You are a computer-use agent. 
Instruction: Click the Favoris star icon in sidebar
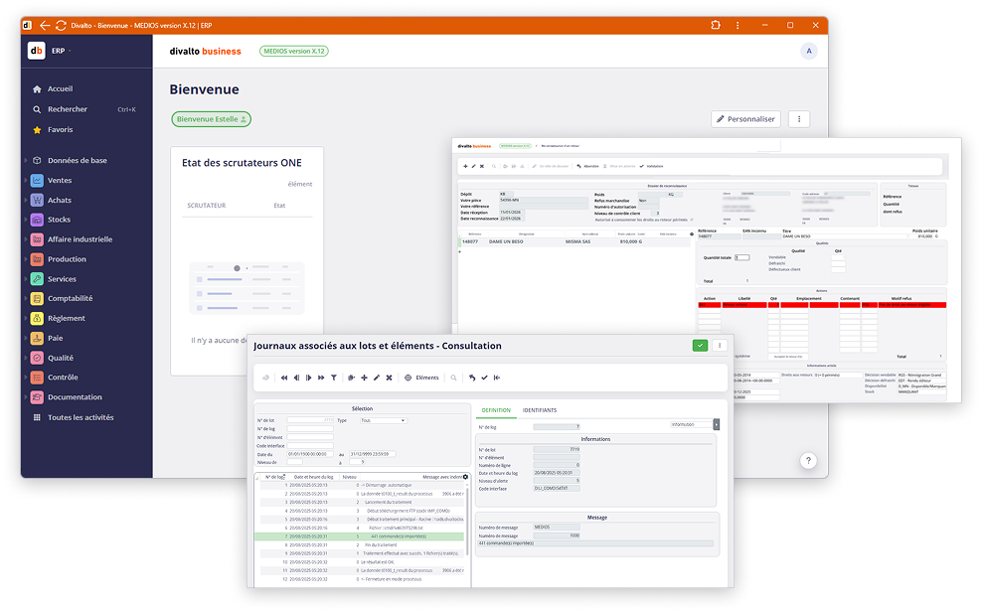point(37,130)
